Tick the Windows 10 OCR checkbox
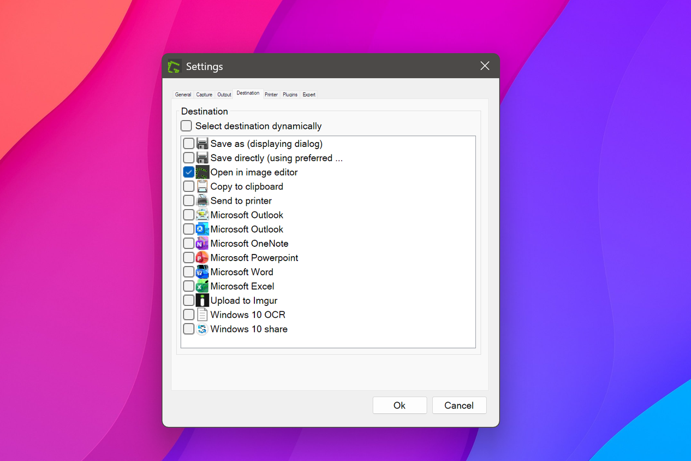This screenshot has width=691, height=461. click(189, 315)
